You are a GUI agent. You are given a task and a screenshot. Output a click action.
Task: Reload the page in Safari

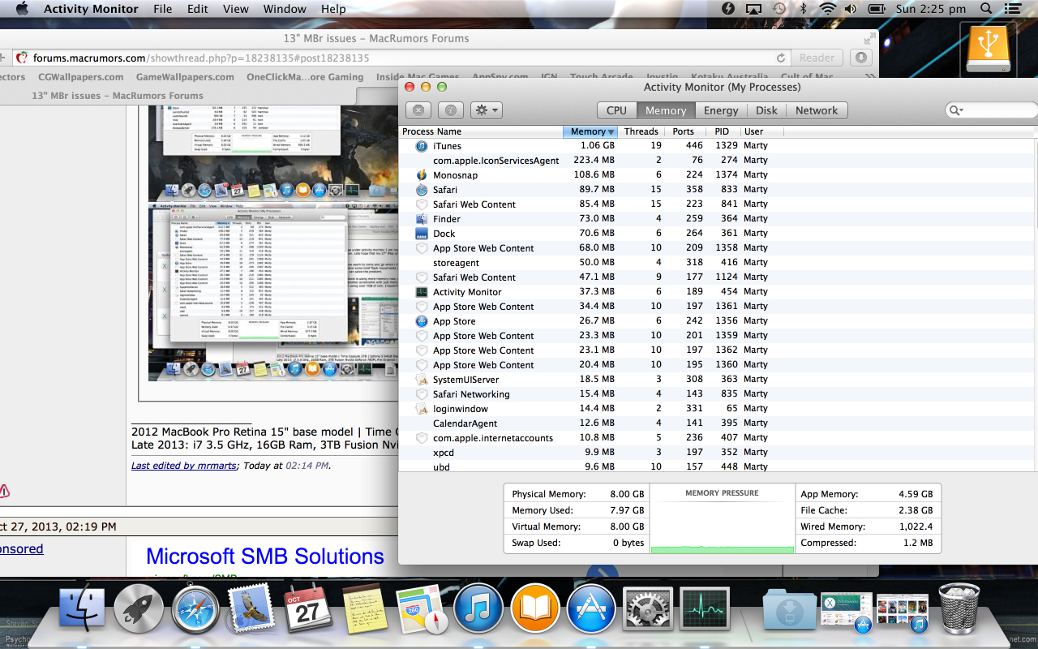coord(781,58)
